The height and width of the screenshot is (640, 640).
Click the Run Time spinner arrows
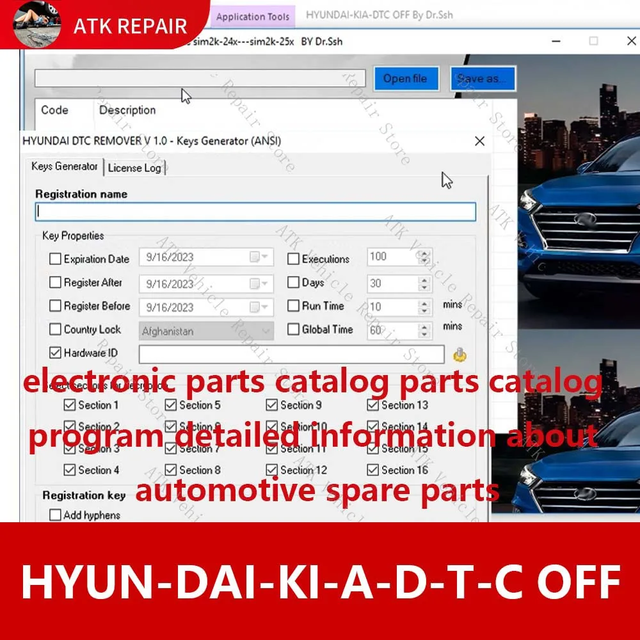pos(424,307)
